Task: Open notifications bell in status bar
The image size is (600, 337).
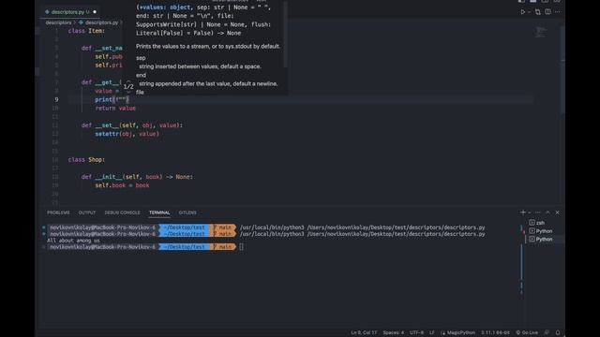Action: [558, 332]
